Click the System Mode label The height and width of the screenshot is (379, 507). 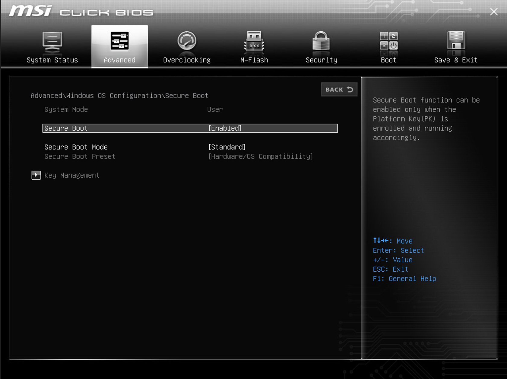click(66, 109)
